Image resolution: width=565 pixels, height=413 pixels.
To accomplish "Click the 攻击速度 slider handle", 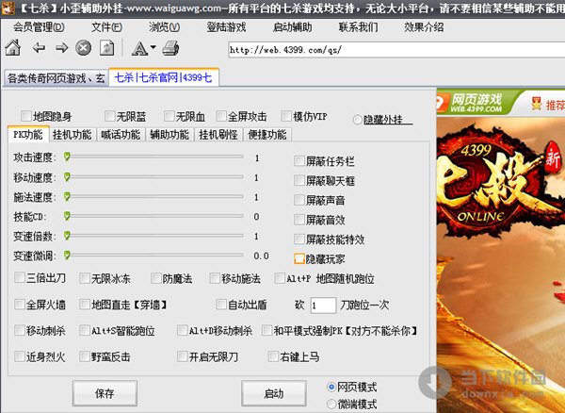I will click(x=67, y=157).
